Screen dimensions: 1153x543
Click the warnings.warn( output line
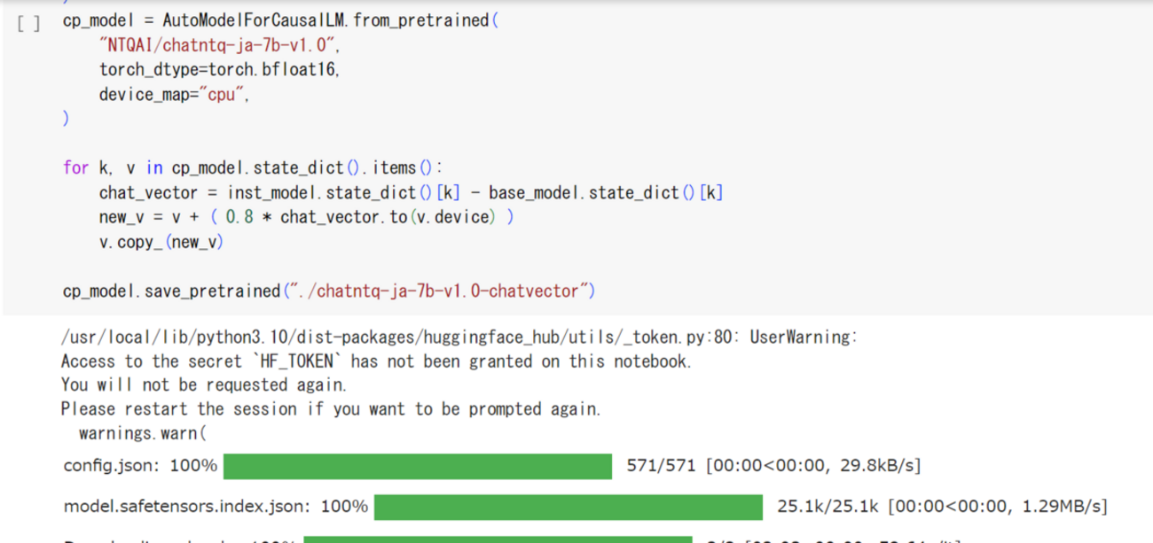(x=142, y=433)
